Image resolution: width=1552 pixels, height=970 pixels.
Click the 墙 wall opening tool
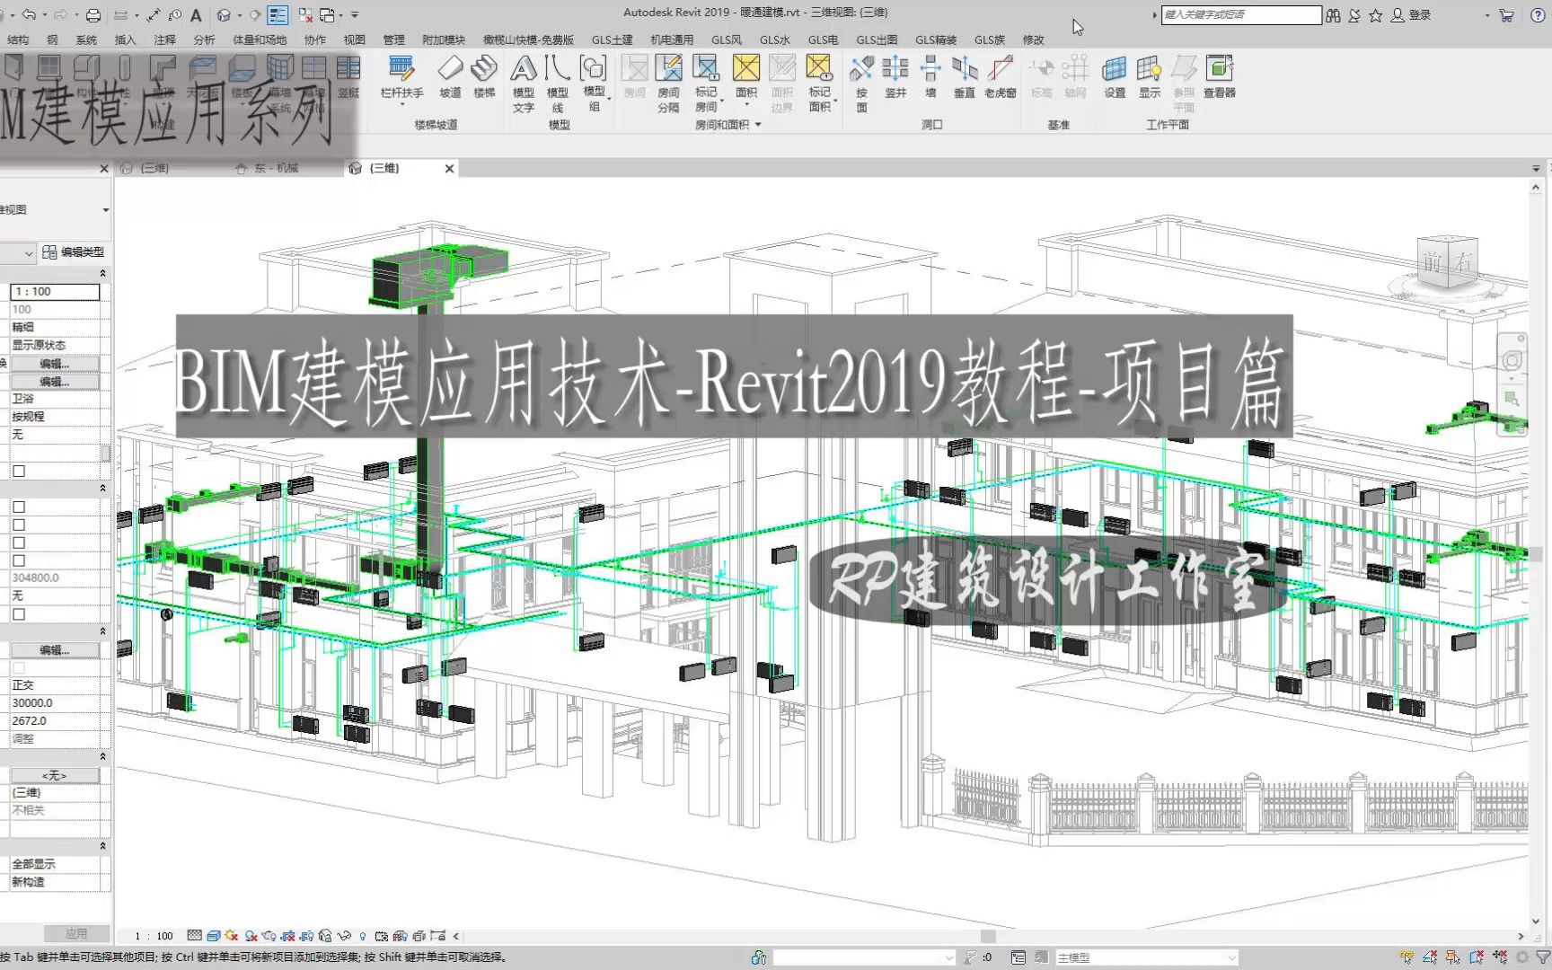930,75
